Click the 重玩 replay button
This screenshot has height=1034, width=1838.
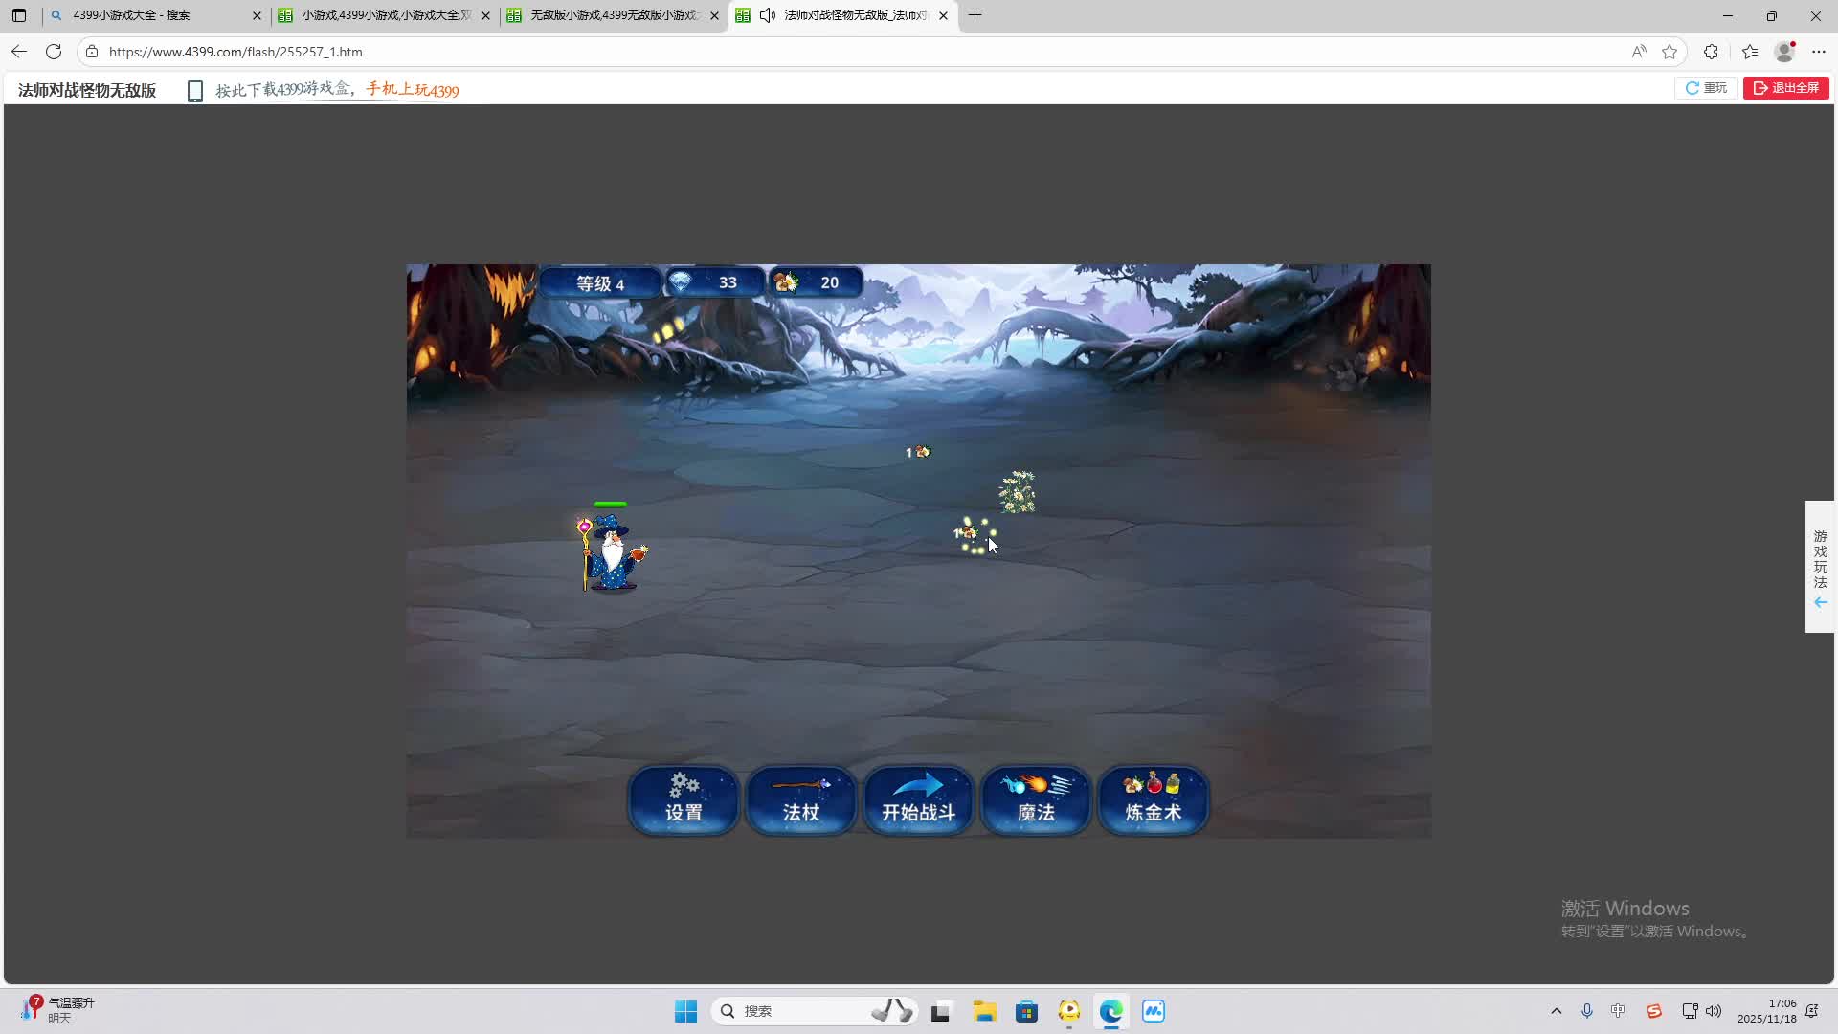[1706, 88]
